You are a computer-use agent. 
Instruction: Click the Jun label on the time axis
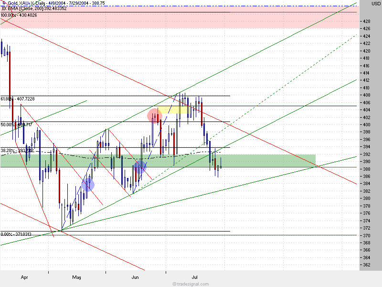135,277
